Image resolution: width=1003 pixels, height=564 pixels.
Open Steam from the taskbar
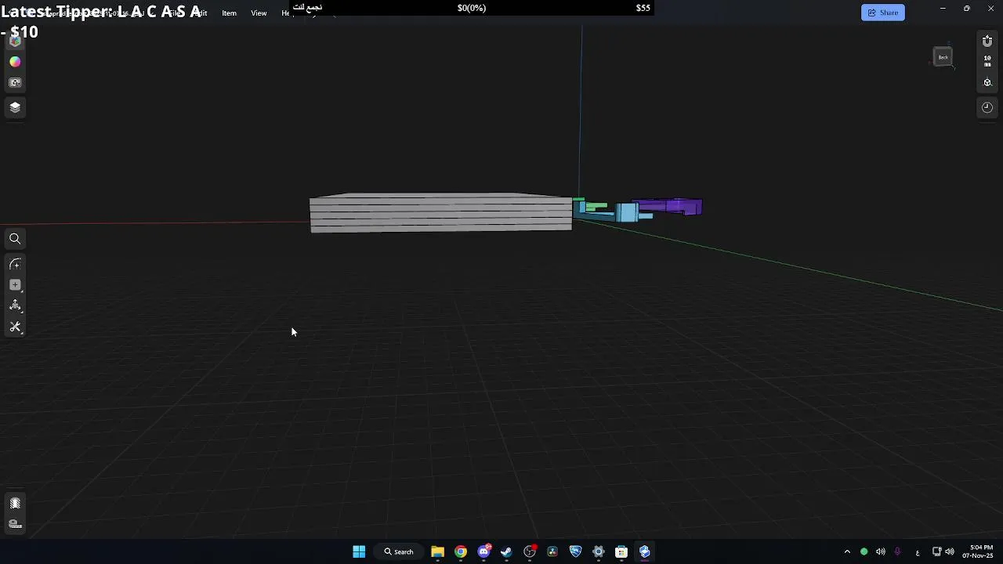pyautogui.click(x=506, y=551)
